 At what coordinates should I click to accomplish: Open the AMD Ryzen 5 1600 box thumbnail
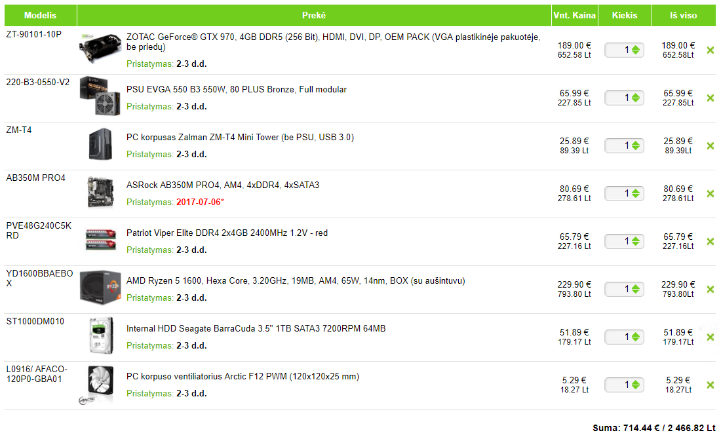click(x=100, y=287)
